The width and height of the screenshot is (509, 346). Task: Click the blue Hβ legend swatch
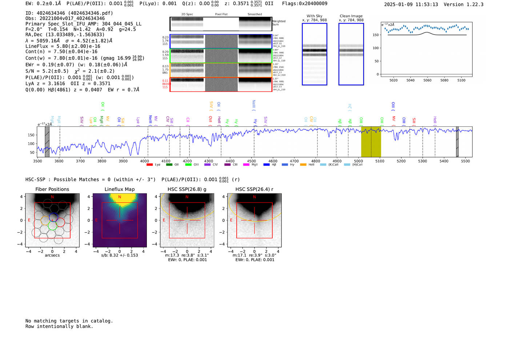click(266, 165)
